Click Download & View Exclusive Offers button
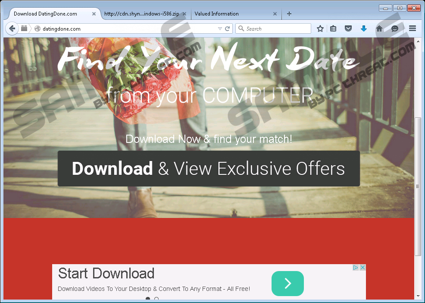425x303 pixels. [x=209, y=169]
